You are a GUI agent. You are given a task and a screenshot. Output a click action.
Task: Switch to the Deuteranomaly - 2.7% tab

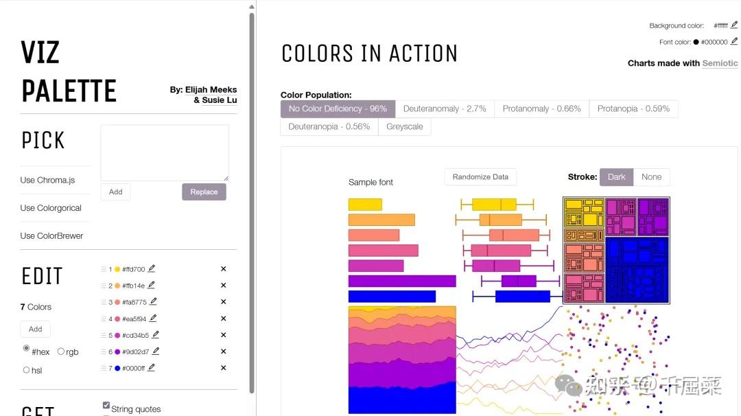[x=444, y=108]
